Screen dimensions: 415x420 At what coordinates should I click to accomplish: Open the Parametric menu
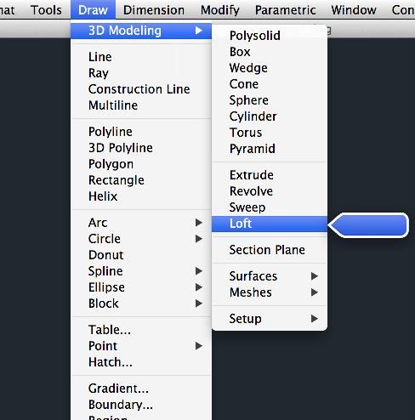coord(286,10)
